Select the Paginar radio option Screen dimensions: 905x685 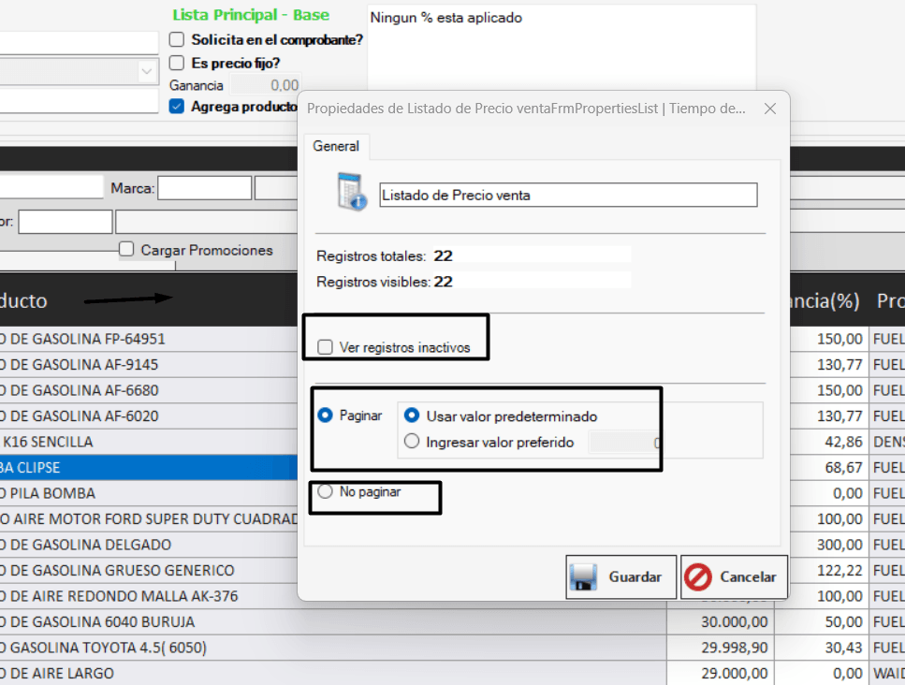tap(326, 415)
